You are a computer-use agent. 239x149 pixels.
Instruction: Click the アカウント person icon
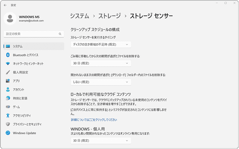(8, 89)
